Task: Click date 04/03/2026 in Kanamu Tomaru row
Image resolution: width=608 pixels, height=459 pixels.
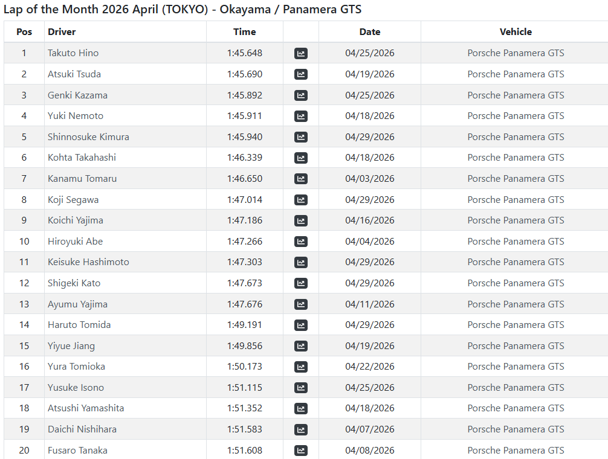Action: [x=370, y=179]
